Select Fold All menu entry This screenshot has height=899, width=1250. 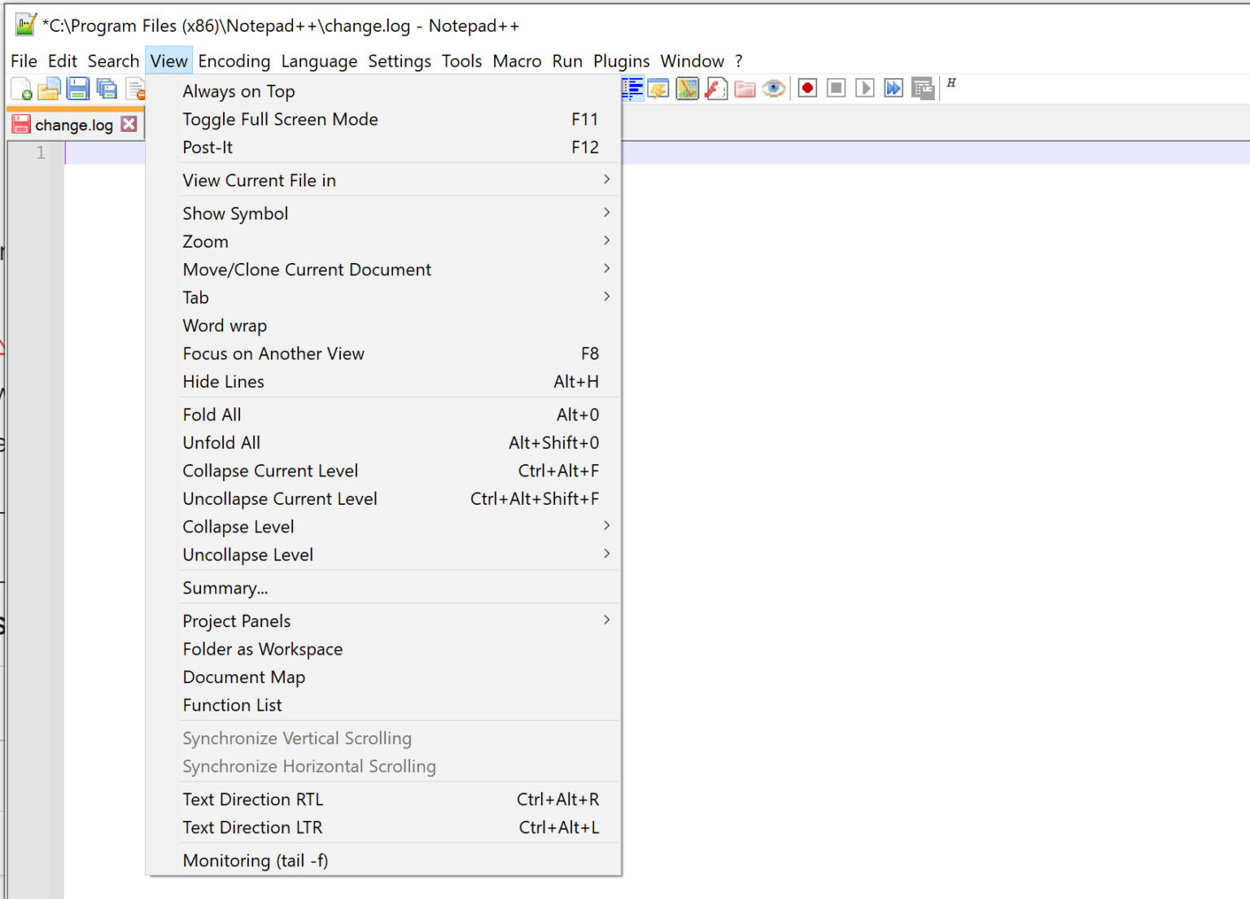tap(212, 414)
